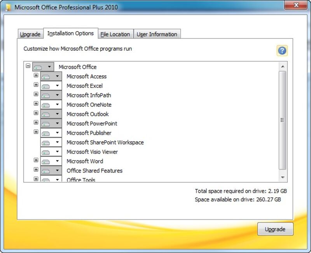Viewport: 311px width, 253px height.
Task: Switch to the User Information tab
Action: coord(157,34)
